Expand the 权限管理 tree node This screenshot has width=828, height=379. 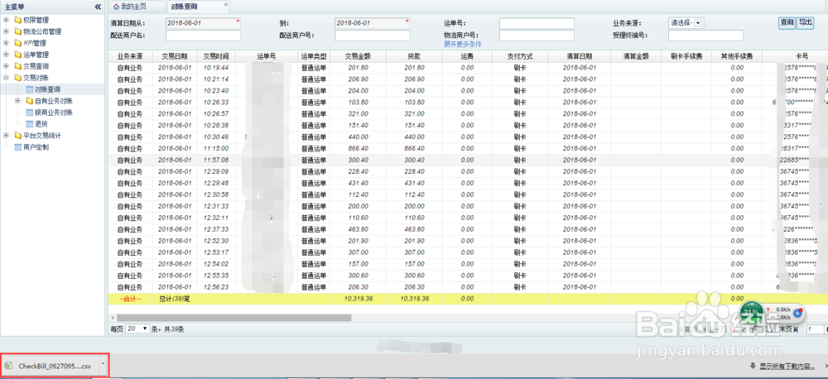pos(6,20)
